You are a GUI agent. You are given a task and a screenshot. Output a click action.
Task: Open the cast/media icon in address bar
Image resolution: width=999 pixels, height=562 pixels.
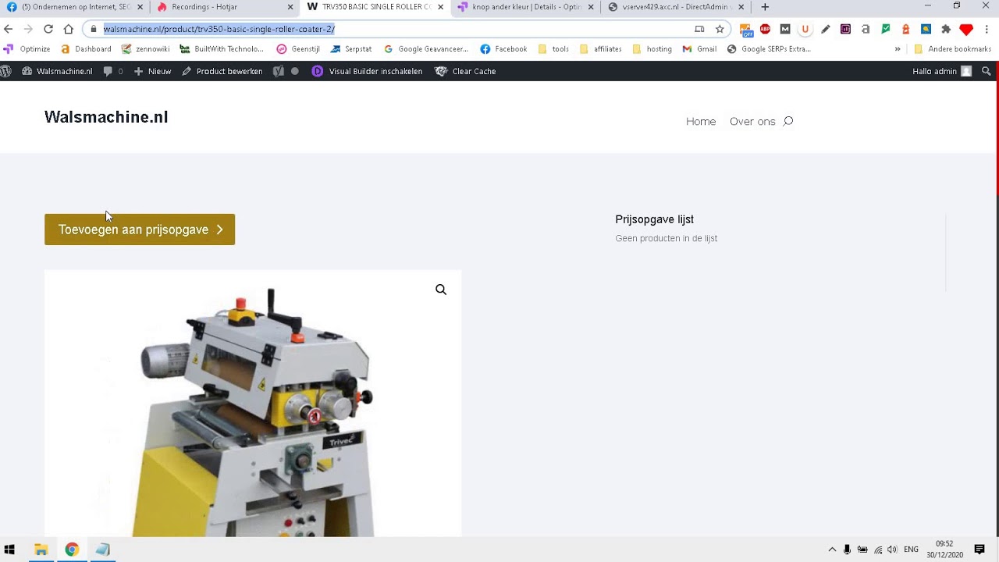(699, 29)
